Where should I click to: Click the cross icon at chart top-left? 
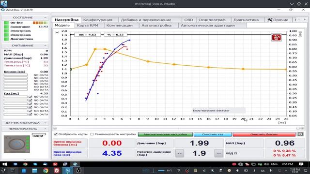click(x=57, y=32)
